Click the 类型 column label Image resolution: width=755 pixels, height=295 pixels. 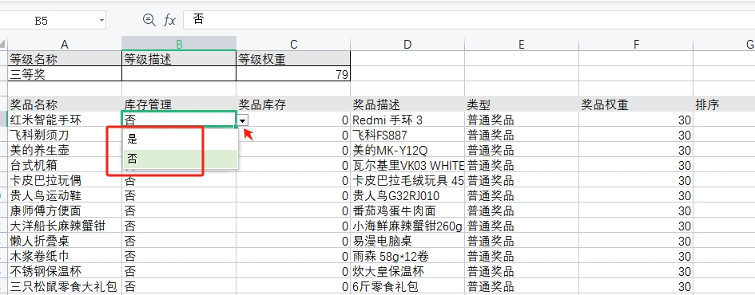(522, 104)
